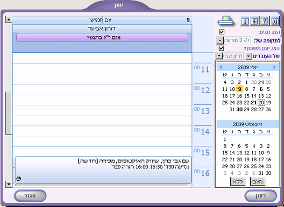Image resolution: width=284 pixels, height=207 pixels.
Task: Click the scroll down arrow of schedule
Action: [9, 184]
